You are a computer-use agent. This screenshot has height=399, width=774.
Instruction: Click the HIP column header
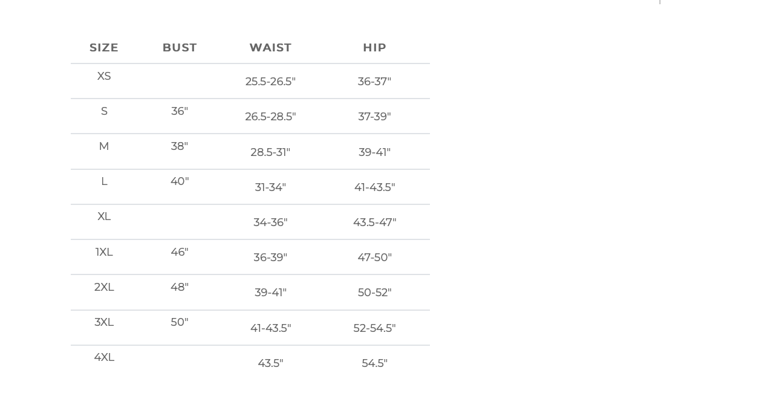(374, 48)
